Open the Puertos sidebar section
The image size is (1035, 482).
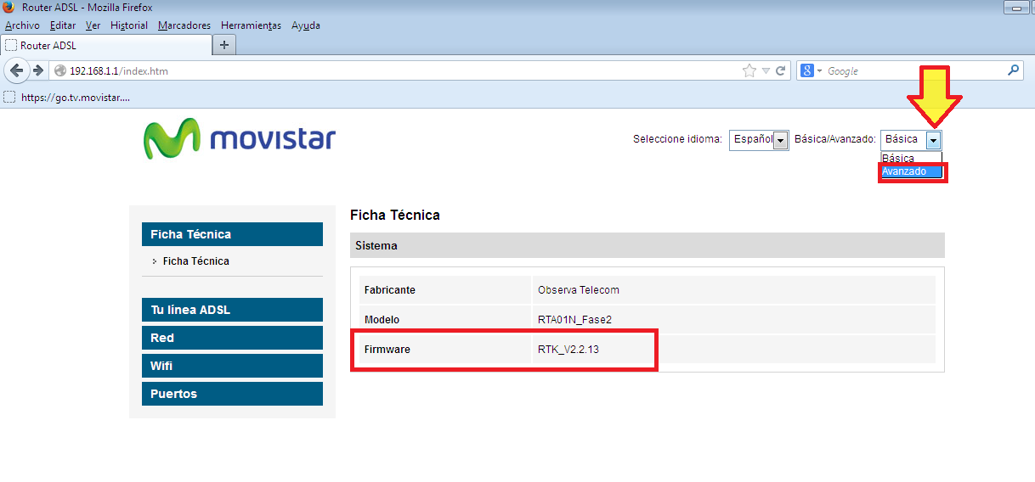[x=232, y=394]
